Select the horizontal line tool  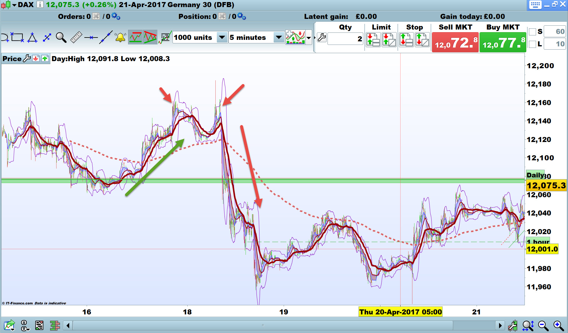(91, 37)
